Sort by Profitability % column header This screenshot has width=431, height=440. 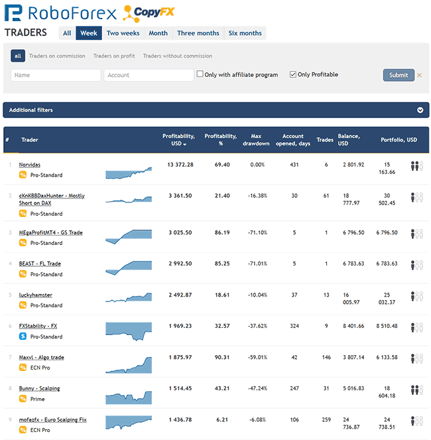point(221,140)
